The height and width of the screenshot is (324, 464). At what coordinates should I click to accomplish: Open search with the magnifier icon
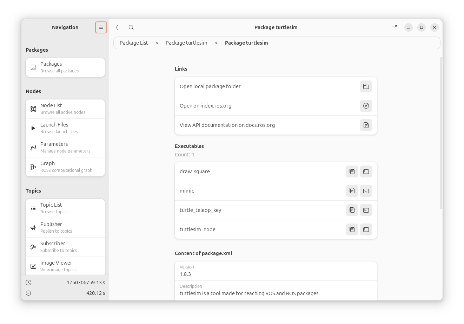tap(131, 27)
